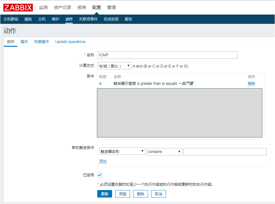Select 动作 in the blue submenu bar
The height and width of the screenshot is (204, 275).
pos(69,19)
